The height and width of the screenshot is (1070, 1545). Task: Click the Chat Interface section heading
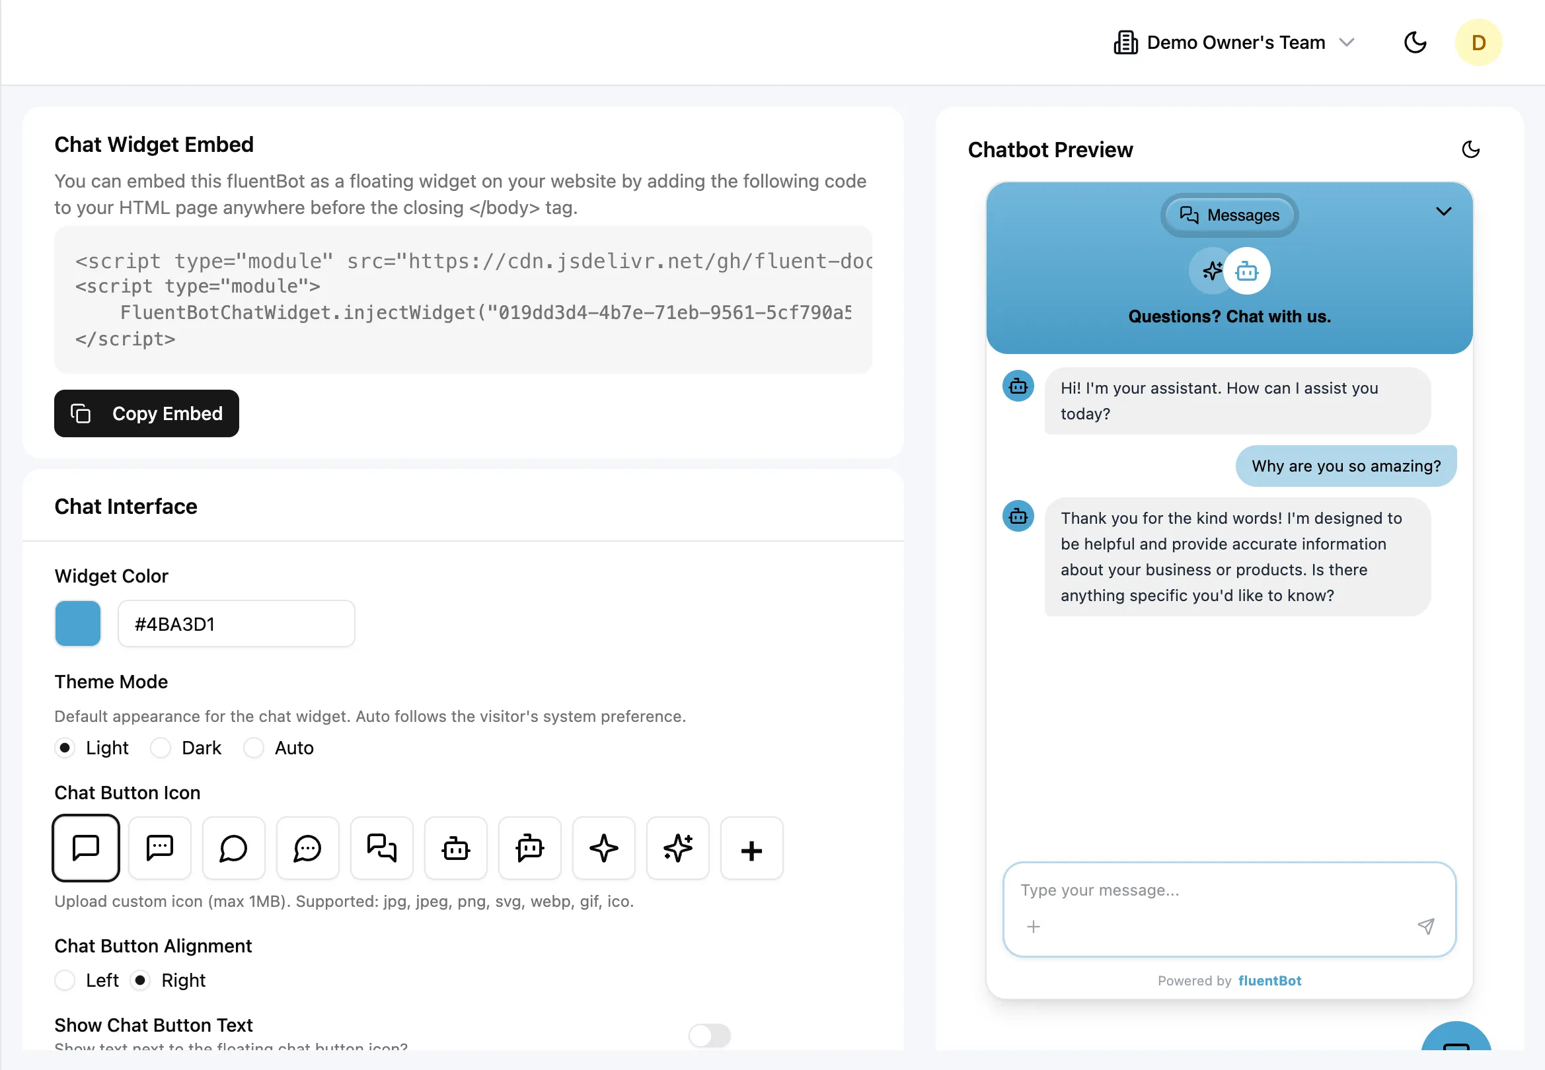click(126, 506)
